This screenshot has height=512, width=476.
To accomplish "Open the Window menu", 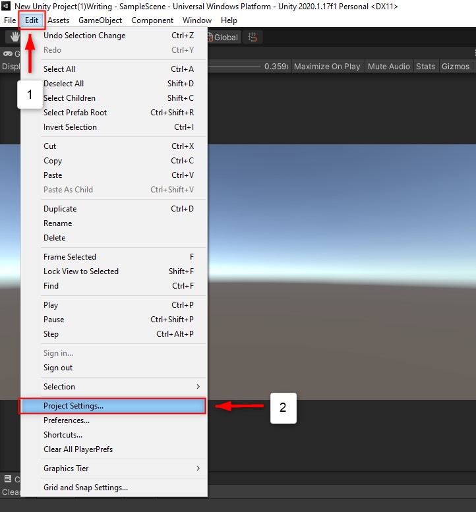I will pos(197,20).
